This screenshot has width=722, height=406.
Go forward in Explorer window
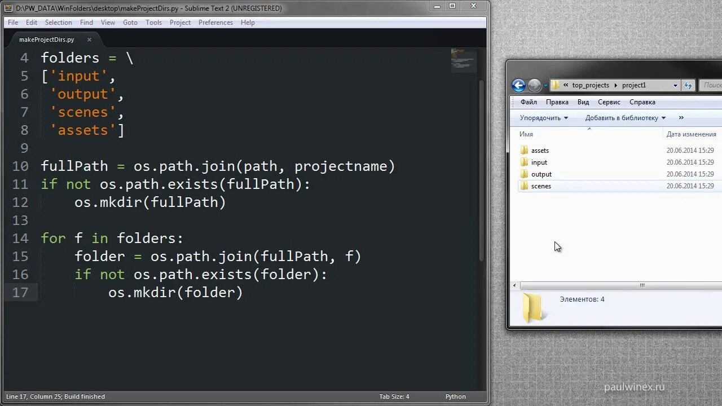[x=534, y=85]
